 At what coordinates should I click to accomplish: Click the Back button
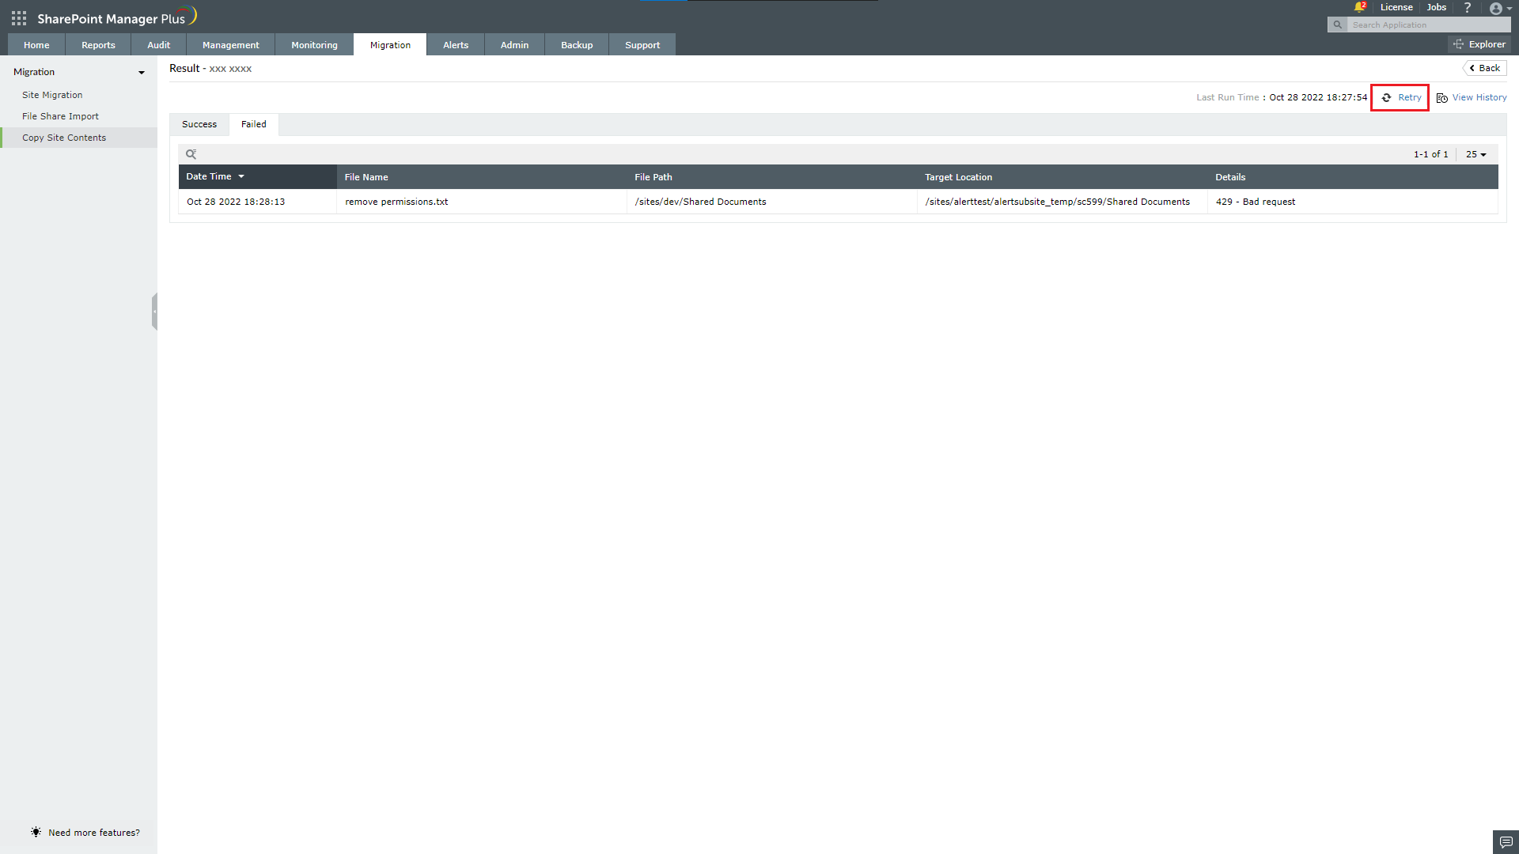pos(1485,68)
